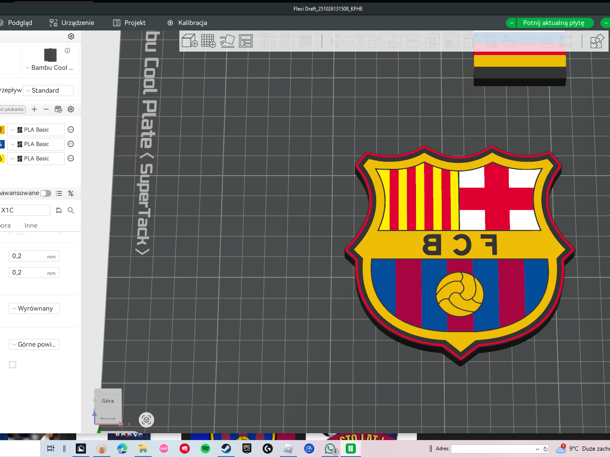Open File Explorer from the taskbar
This screenshot has height=457, width=610.
tap(143, 449)
